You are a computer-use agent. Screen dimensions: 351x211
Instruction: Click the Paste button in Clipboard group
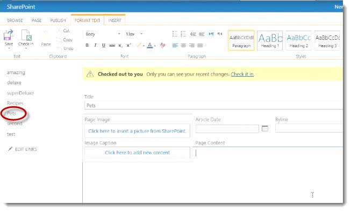point(46,39)
